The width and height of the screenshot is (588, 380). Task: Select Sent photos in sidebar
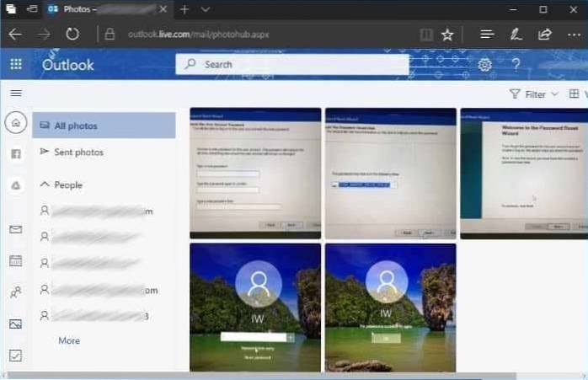tap(78, 153)
